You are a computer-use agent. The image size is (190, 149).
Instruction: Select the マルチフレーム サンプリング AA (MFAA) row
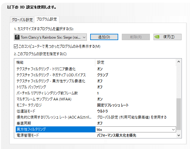[96, 99]
